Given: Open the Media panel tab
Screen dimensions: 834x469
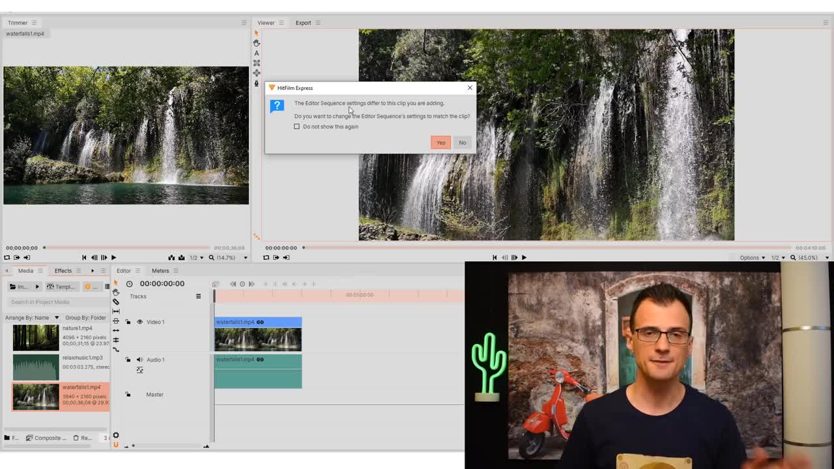Looking at the screenshot, I should tap(25, 271).
